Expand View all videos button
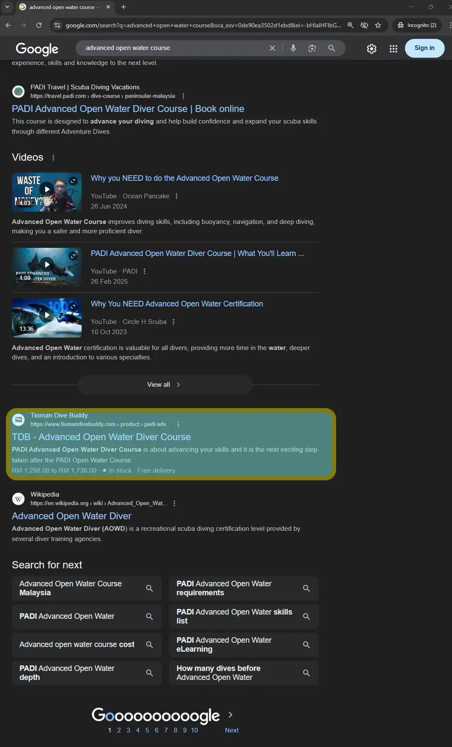The image size is (452, 747). (165, 385)
